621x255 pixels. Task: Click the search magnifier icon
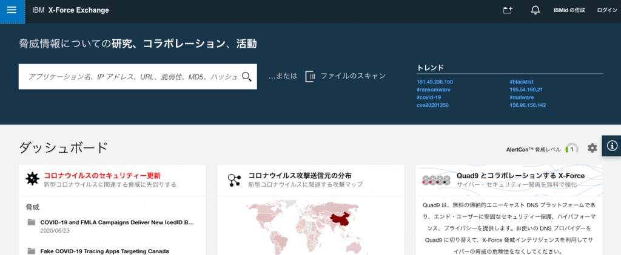tap(247, 77)
